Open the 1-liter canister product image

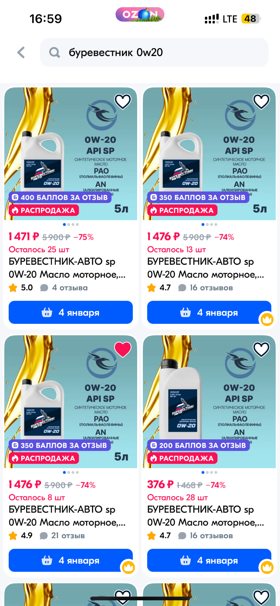(209, 401)
